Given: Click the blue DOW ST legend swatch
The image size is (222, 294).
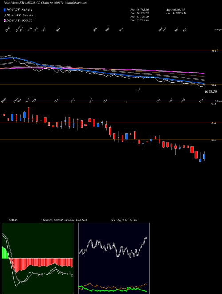Looking at the screenshot, I should 4,10.
